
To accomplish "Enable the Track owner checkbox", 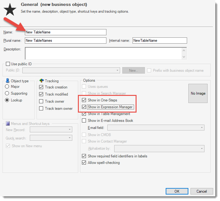I will click(41, 101).
